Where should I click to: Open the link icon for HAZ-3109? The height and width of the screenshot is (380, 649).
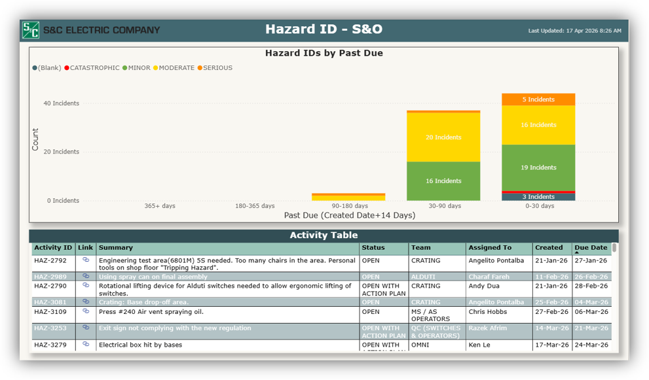(86, 311)
